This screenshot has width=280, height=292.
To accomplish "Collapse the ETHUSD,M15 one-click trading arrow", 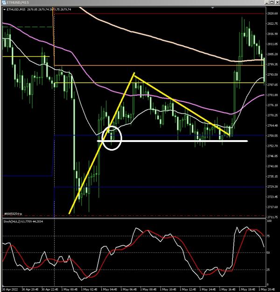I will [5, 9].
